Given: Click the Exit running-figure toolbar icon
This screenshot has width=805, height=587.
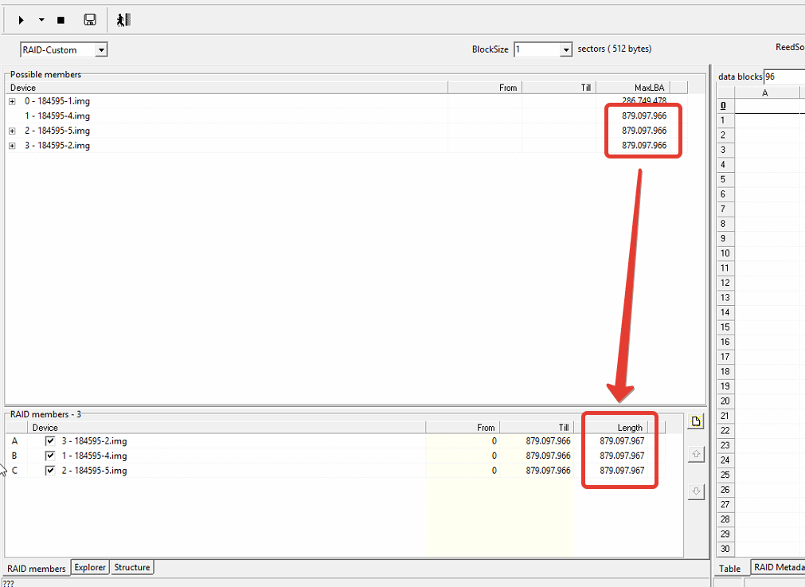Looking at the screenshot, I should point(123,20).
